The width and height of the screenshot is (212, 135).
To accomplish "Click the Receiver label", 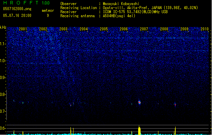I will pyautogui.click(x=68, y=12).
